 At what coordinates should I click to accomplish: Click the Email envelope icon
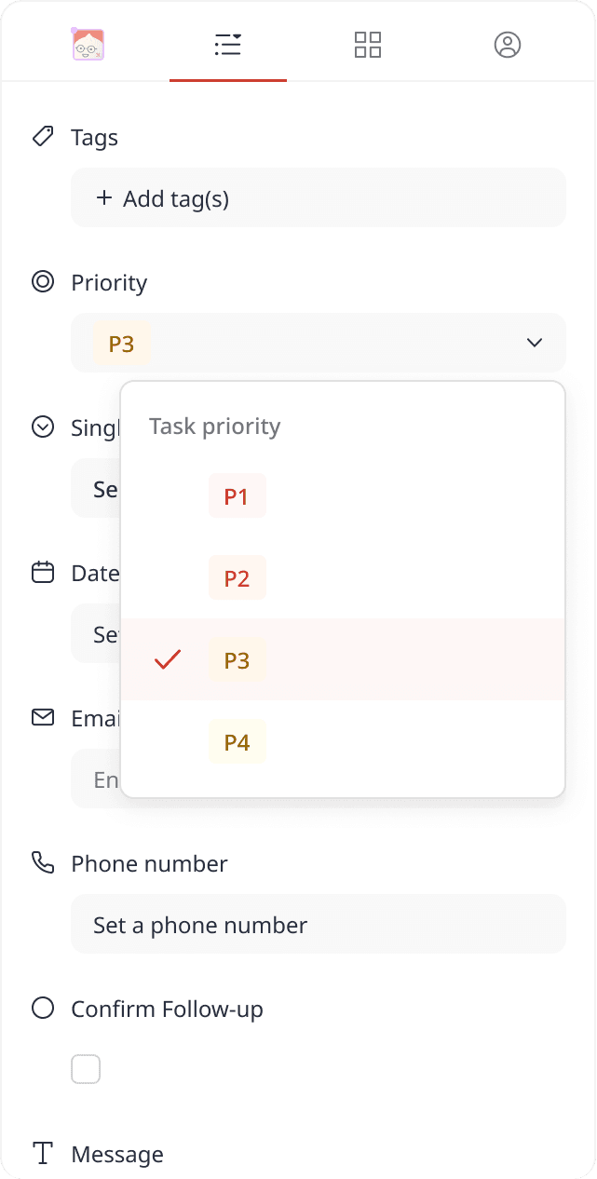tap(43, 717)
